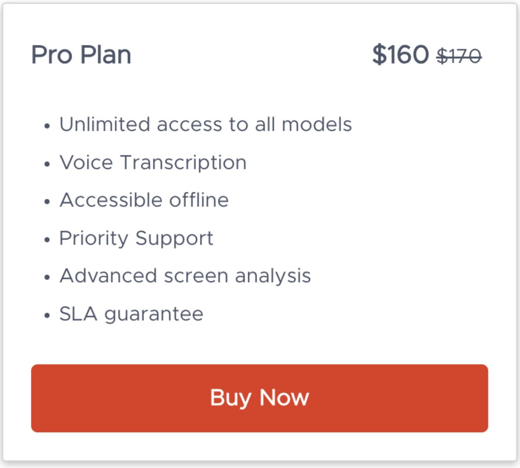Click the bullet before Accessible offline
Screen dimensions: 520x468
47,202
